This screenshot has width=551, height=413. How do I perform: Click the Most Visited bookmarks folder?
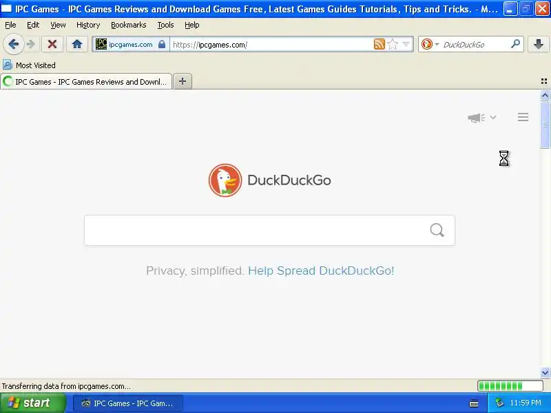29,65
